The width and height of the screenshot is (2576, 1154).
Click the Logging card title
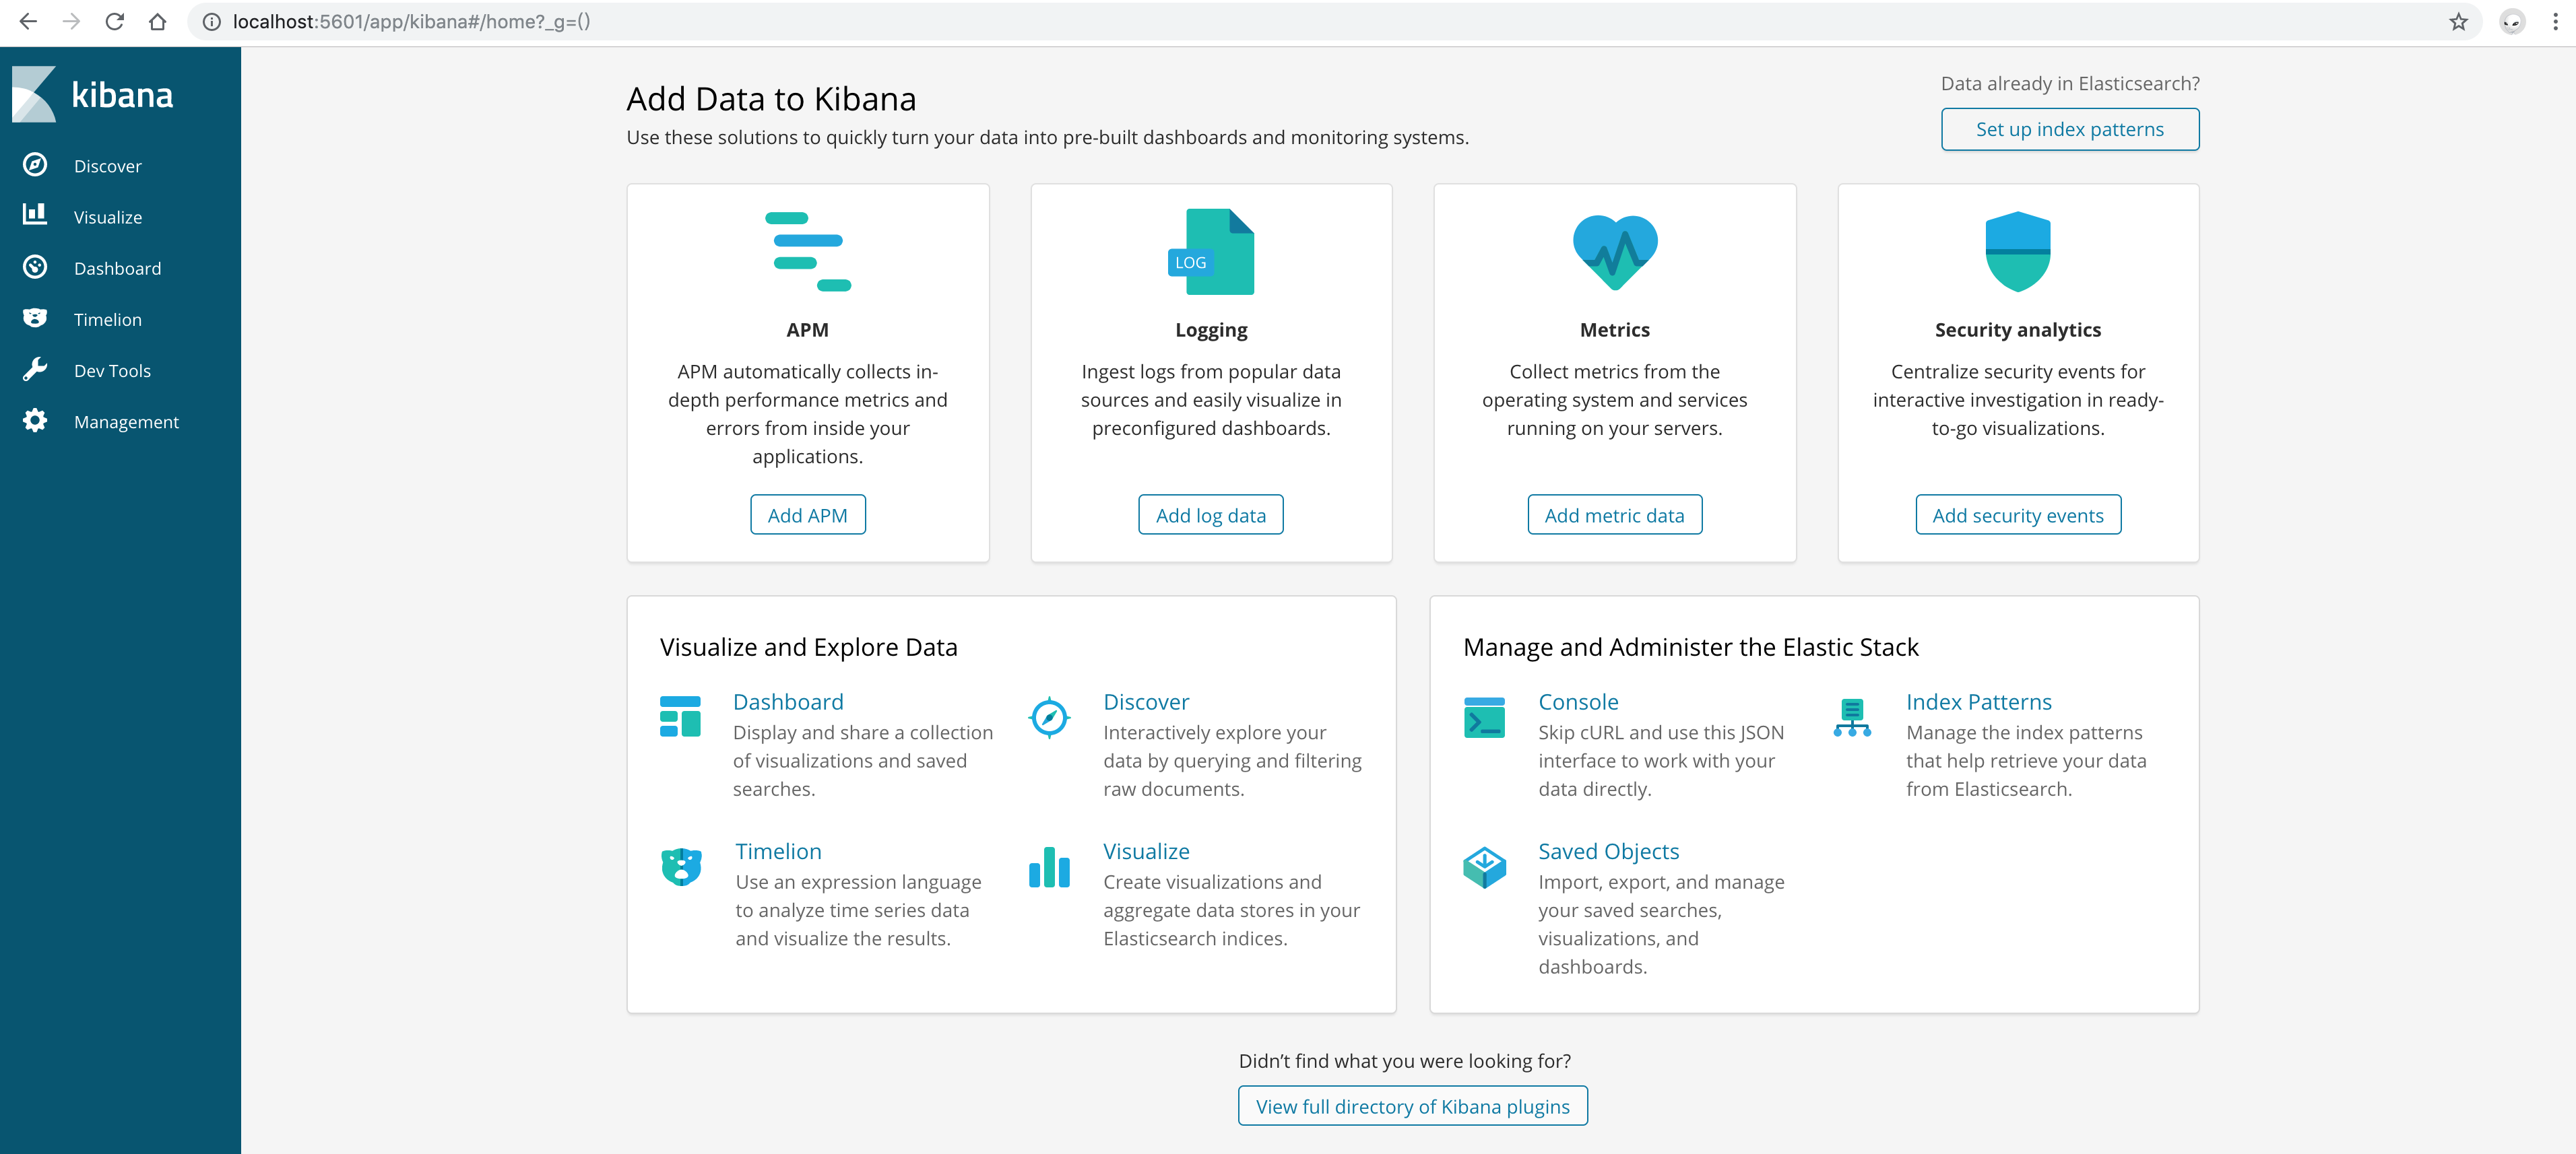pyautogui.click(x=1211, y=330)
